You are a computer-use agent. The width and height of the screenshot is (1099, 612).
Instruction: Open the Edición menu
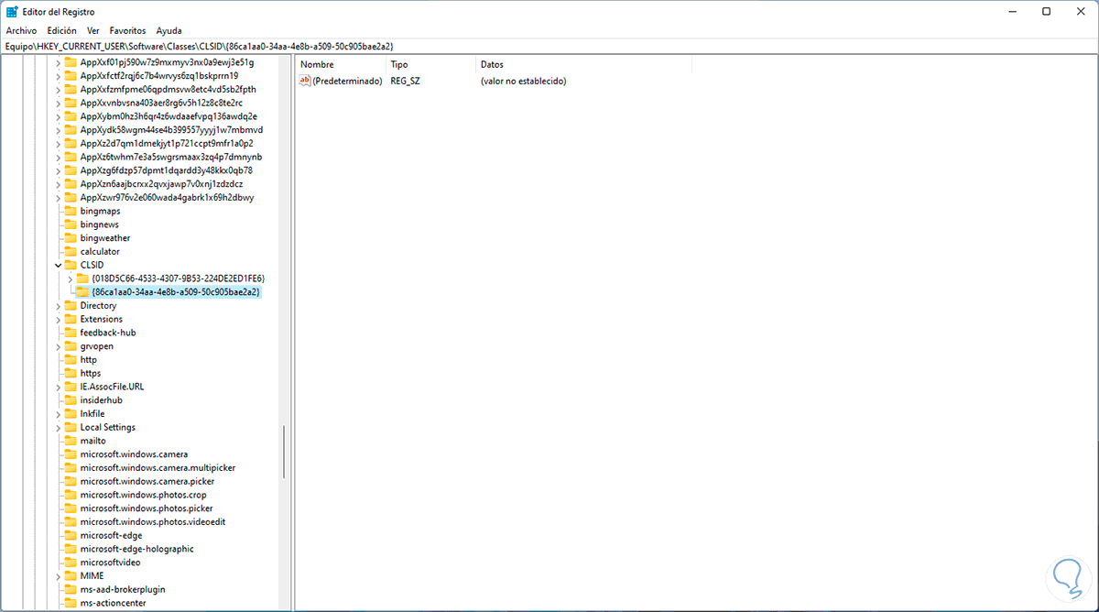[x=61, y=30]
